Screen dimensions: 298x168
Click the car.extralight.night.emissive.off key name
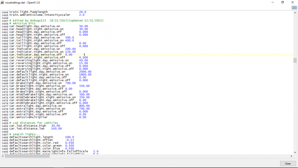click(38, 114)
